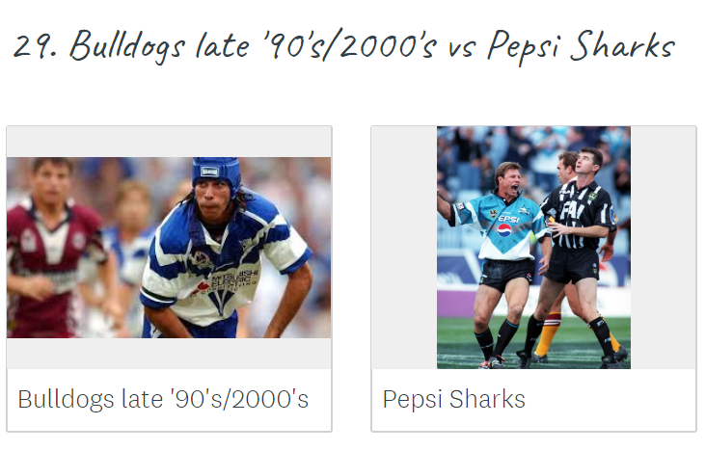Click the word "Bulldogs" in the heading
This screenshot has width=706, height=451.
[127, 47]
